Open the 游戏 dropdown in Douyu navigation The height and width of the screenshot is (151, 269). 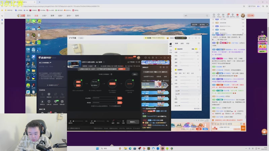coord(69,15)
